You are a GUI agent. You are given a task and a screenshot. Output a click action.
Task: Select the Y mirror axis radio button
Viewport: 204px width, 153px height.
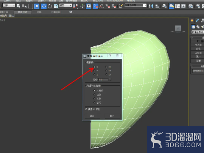pyautogui.click(x=95, y=71)
